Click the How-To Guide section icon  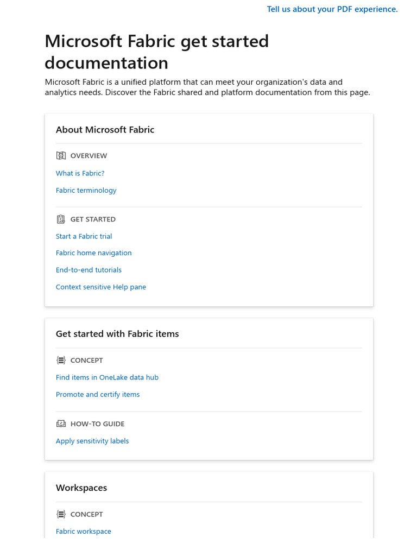(x=61, y=424)
